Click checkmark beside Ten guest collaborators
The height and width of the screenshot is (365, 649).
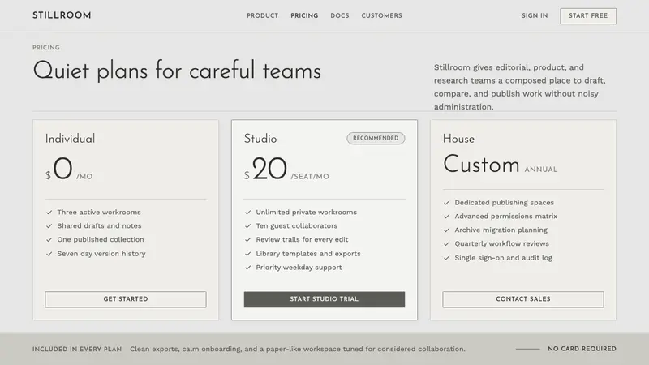coord(248,226)
